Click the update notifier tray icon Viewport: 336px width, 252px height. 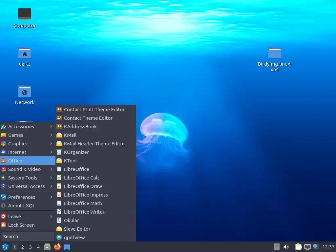coord(316,246)
